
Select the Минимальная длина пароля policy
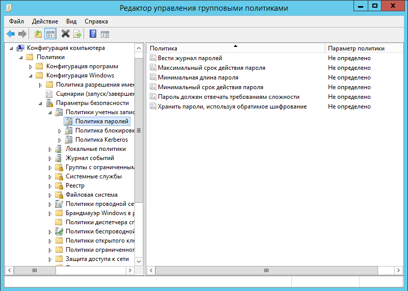(x=198, y=77)
